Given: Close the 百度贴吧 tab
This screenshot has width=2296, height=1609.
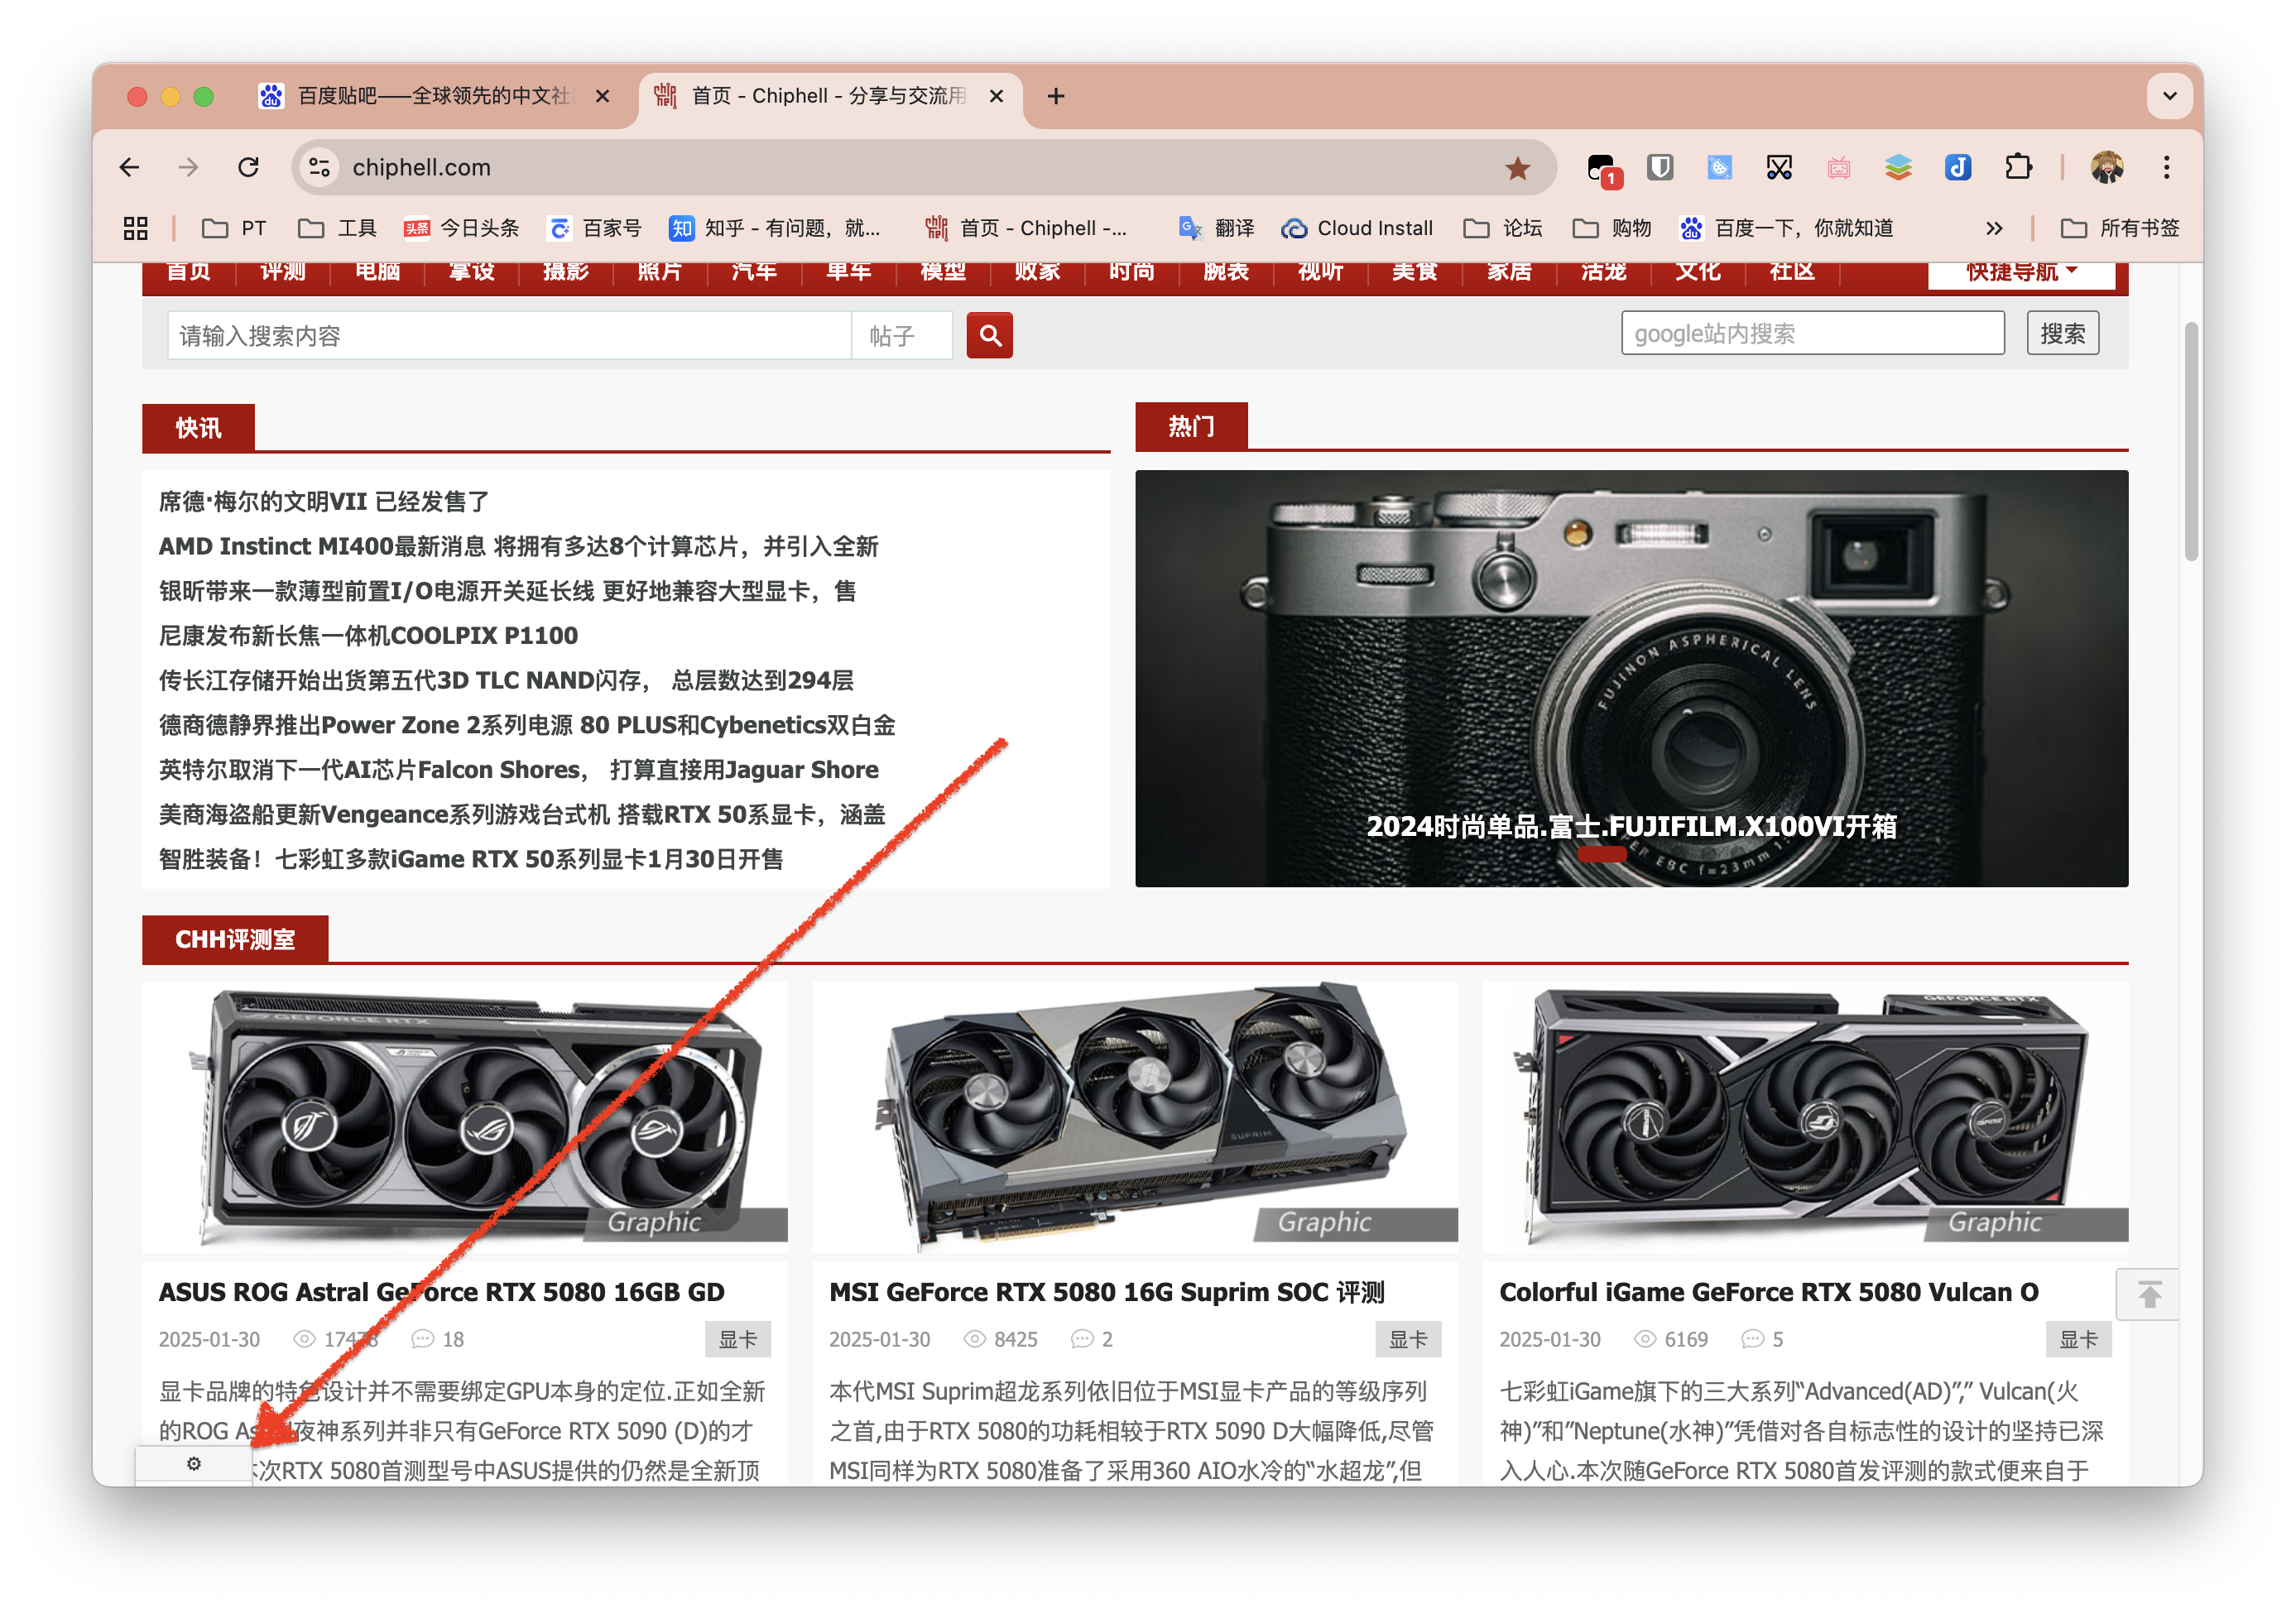Looking at the screenshot, I should tap(602, 96).
